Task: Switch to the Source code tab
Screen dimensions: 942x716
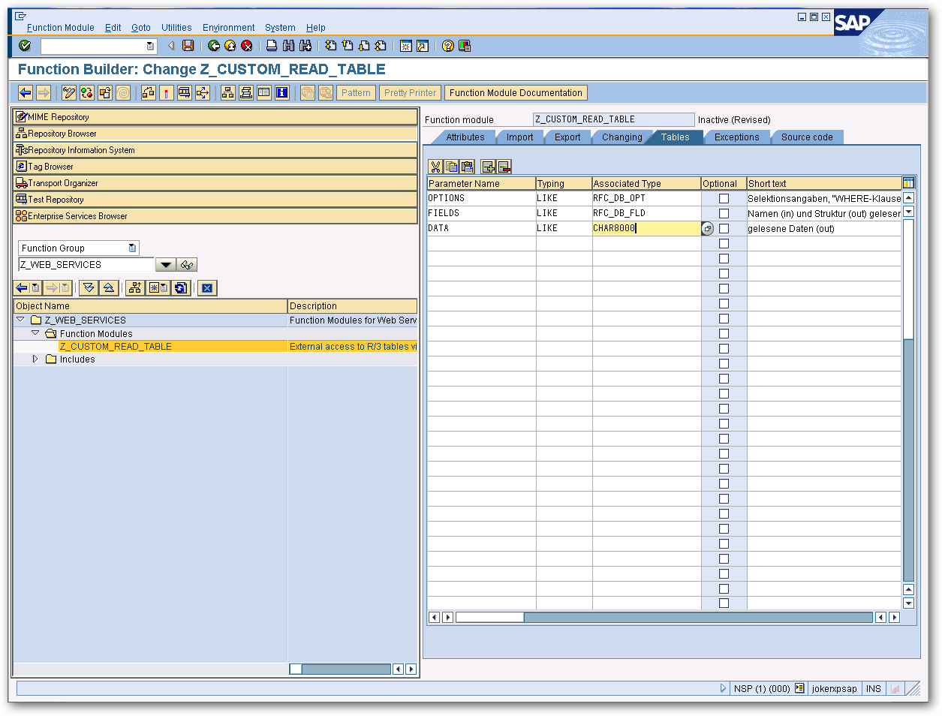Action: (806, 137)
